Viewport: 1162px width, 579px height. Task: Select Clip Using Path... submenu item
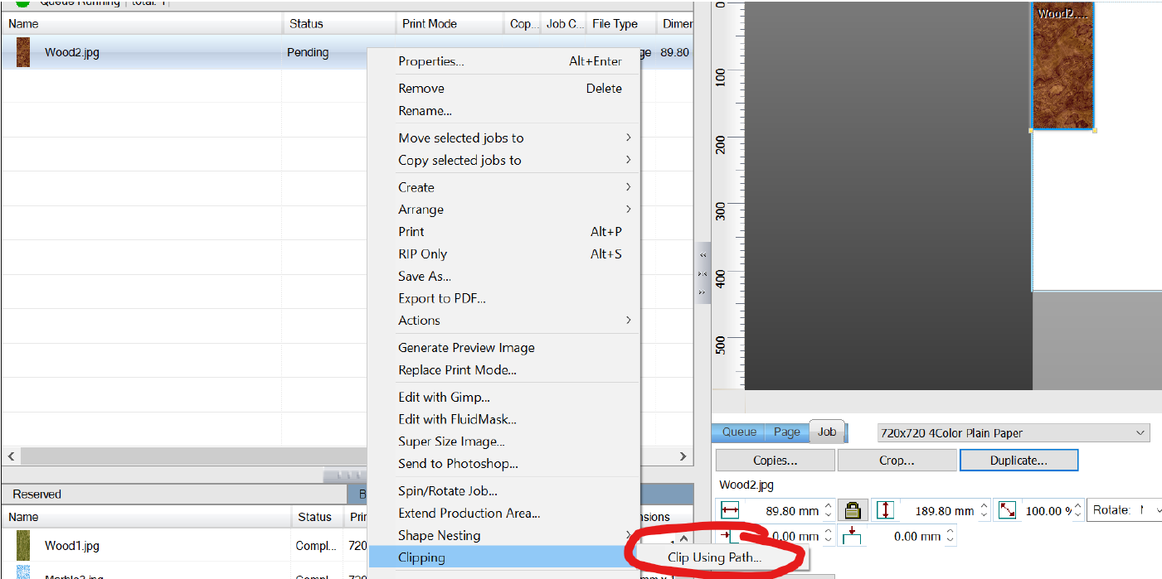pos(714,557)
